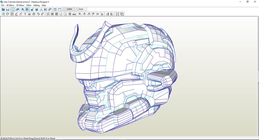Open the 2D Menu

click(x=20, y=5)
